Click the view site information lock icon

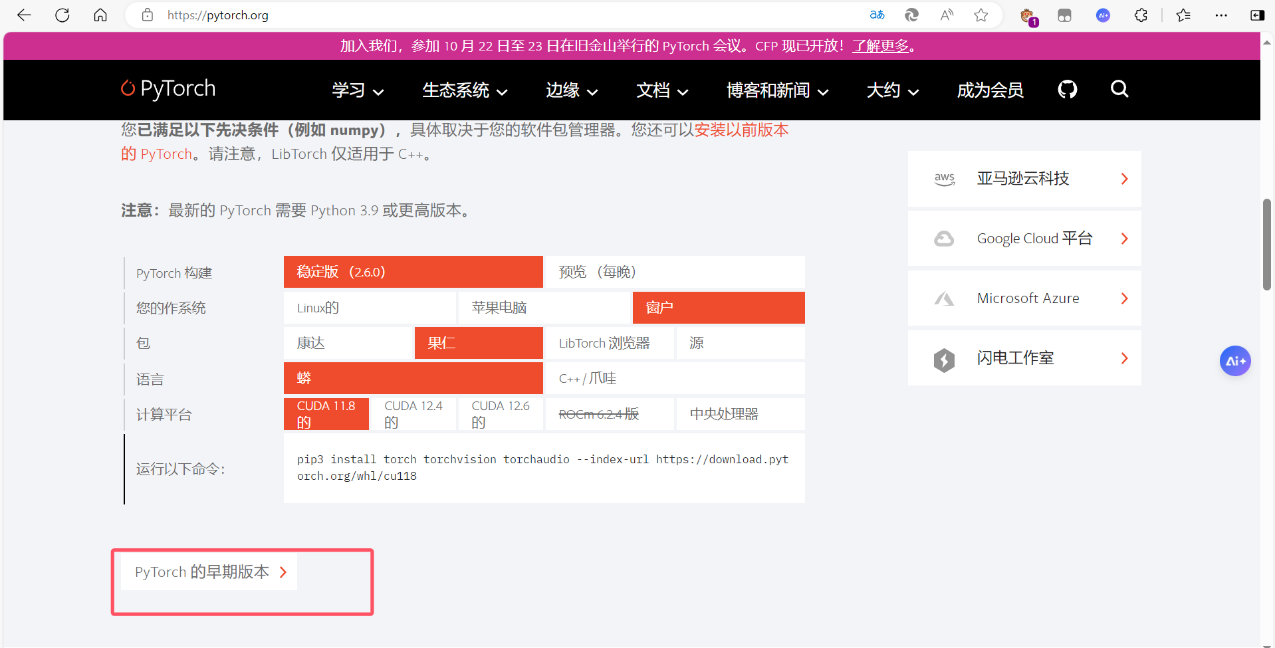[148, 15]
